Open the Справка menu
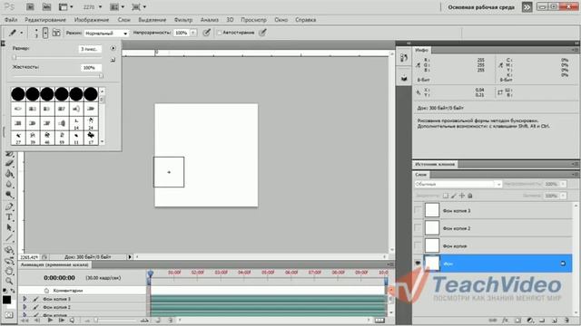The width and height of the screenshot is (581, 326). pos(305,20)
